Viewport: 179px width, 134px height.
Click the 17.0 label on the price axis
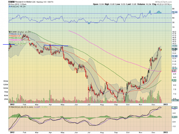(174, 36)
